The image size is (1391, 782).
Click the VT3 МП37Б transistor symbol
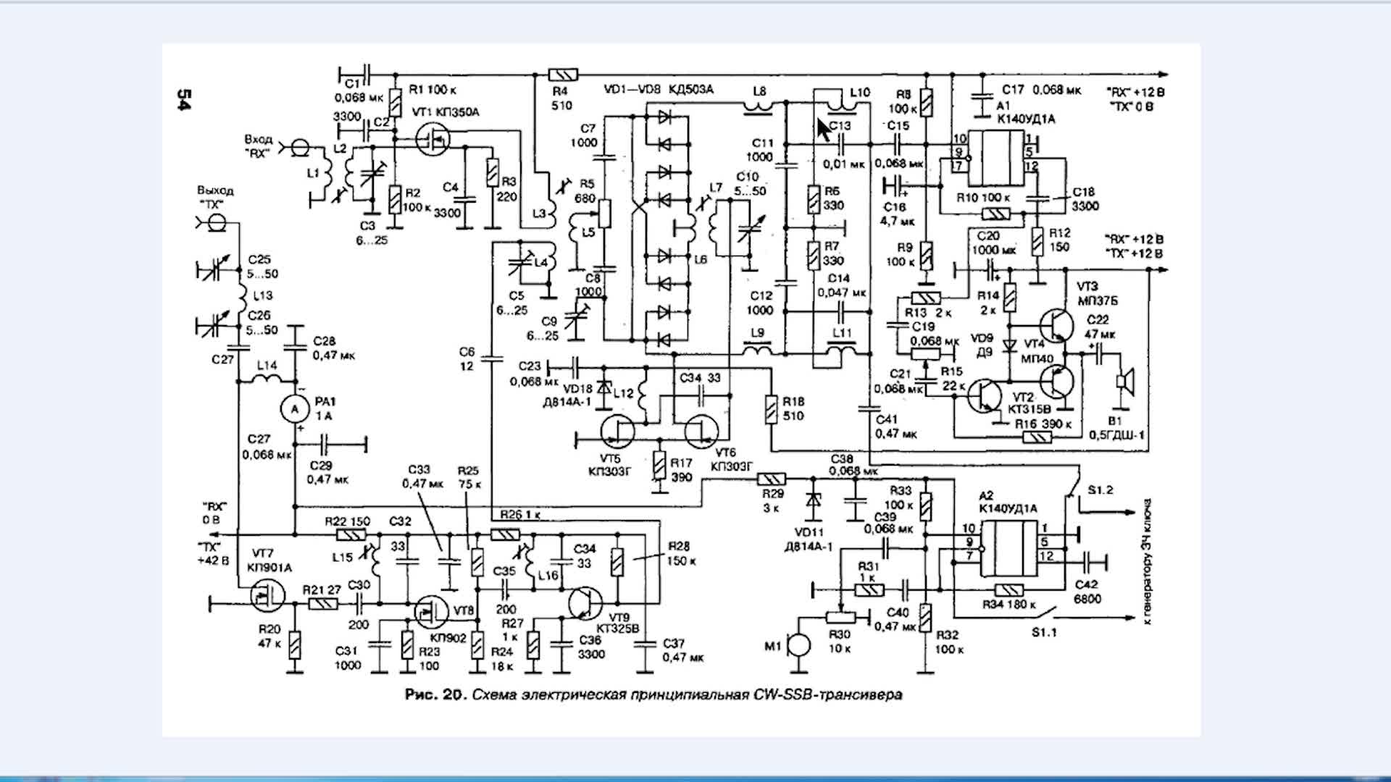coord(1056,325)
